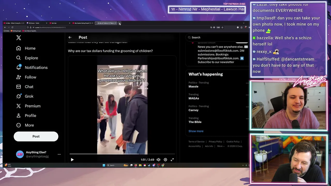Open Chat in the sidebar
Screen dimensions: 331x186
[25, 87]
